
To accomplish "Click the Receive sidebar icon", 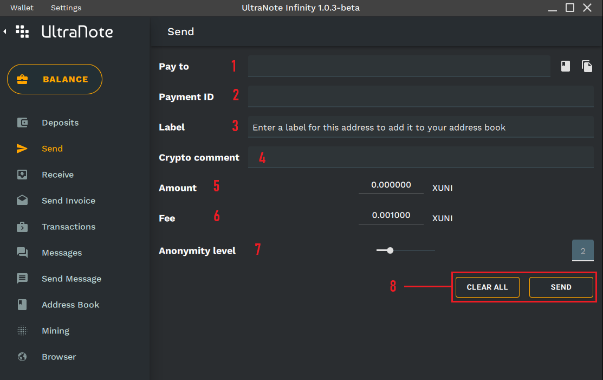I will pos(22,175).
